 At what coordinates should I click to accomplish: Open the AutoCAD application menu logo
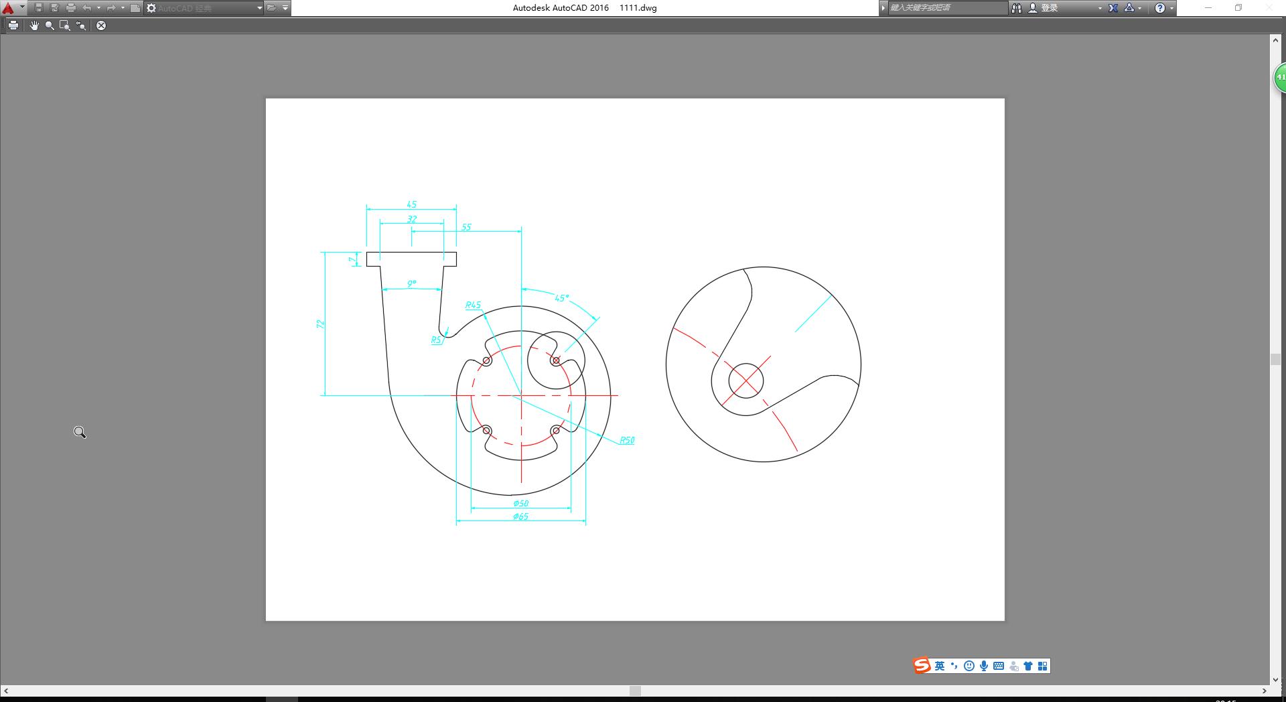[9, 8]
